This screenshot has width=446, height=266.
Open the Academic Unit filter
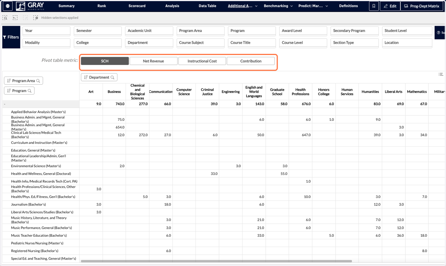pyautogui.click(x=149, y=31)
